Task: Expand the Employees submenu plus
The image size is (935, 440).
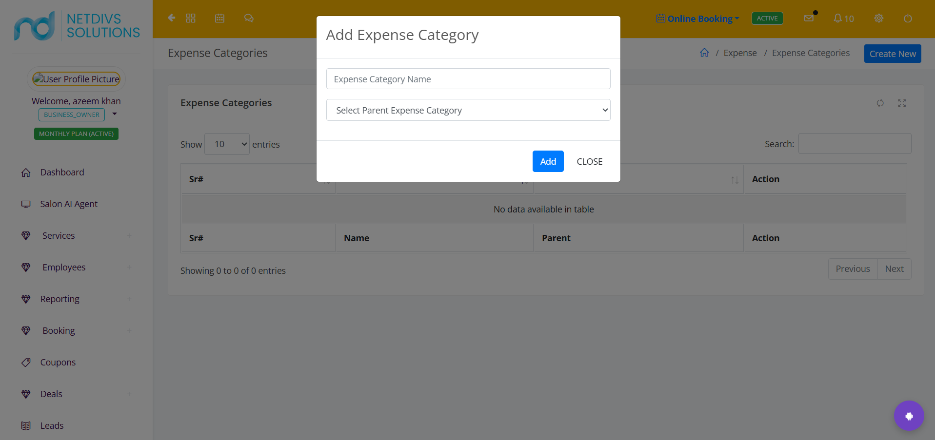Action: (x=129, y=267)
